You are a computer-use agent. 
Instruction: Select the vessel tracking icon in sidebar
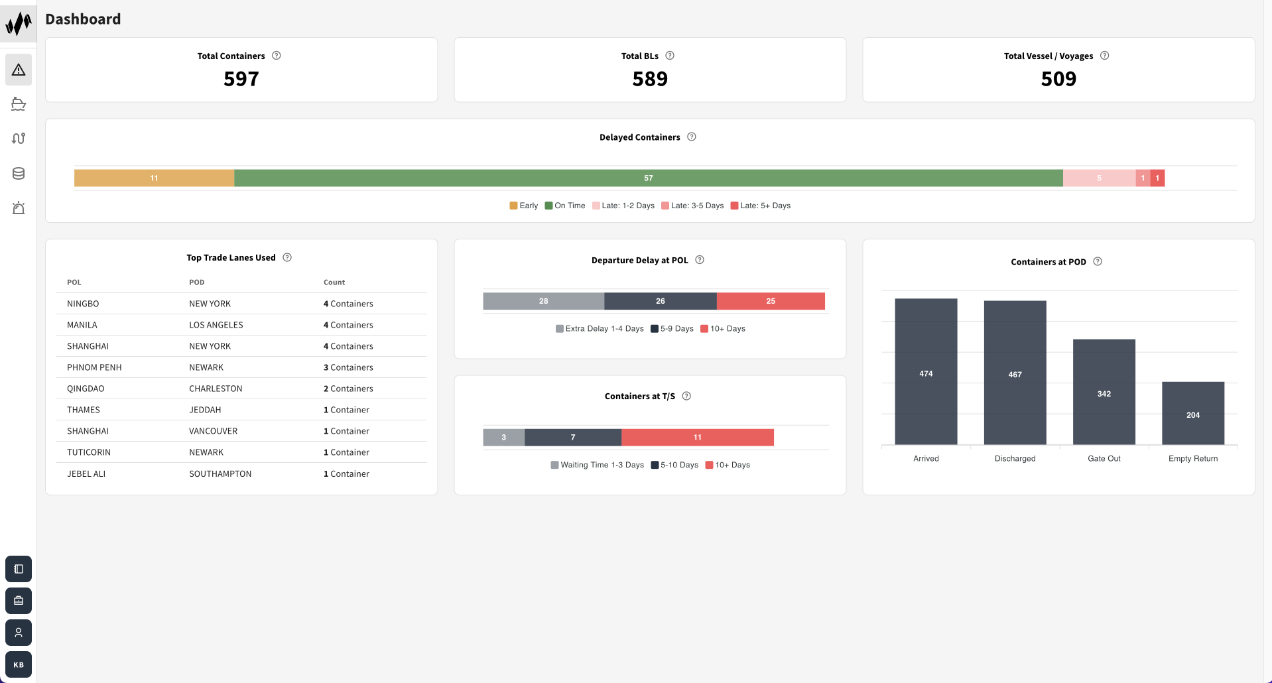(x=18, y=104)
